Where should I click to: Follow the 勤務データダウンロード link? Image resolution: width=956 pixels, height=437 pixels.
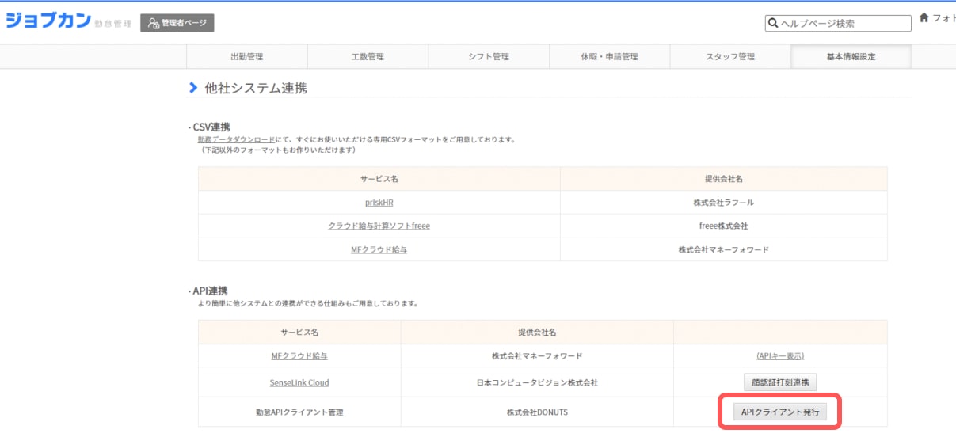point(237,139)
